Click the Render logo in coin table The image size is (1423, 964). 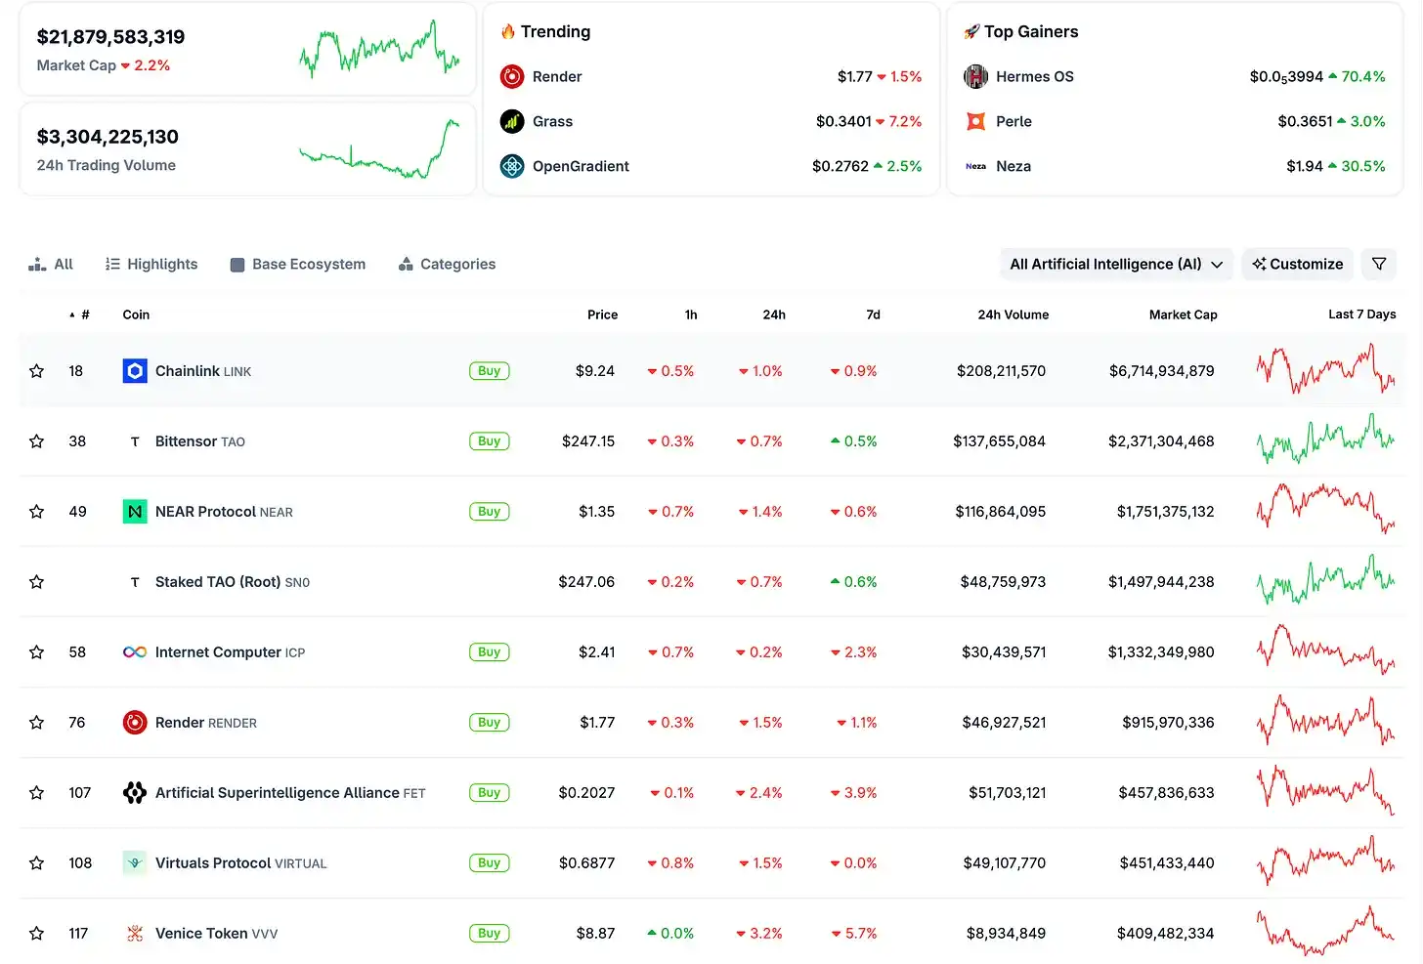click(135, 723)
